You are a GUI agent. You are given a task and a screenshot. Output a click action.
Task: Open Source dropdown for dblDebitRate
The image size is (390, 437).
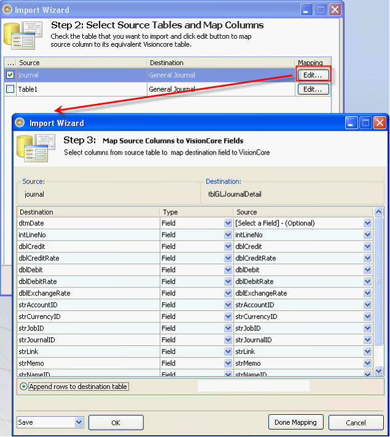[367, 282]
